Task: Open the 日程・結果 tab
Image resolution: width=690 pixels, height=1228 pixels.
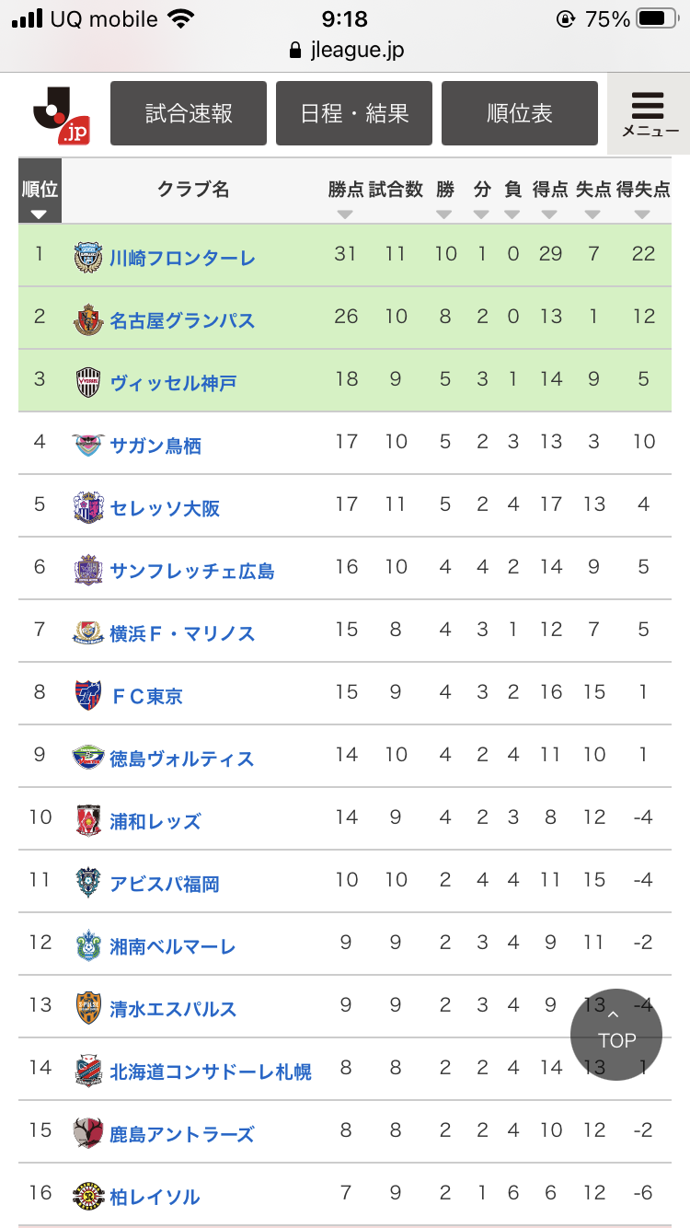Action: pos(354,113)
